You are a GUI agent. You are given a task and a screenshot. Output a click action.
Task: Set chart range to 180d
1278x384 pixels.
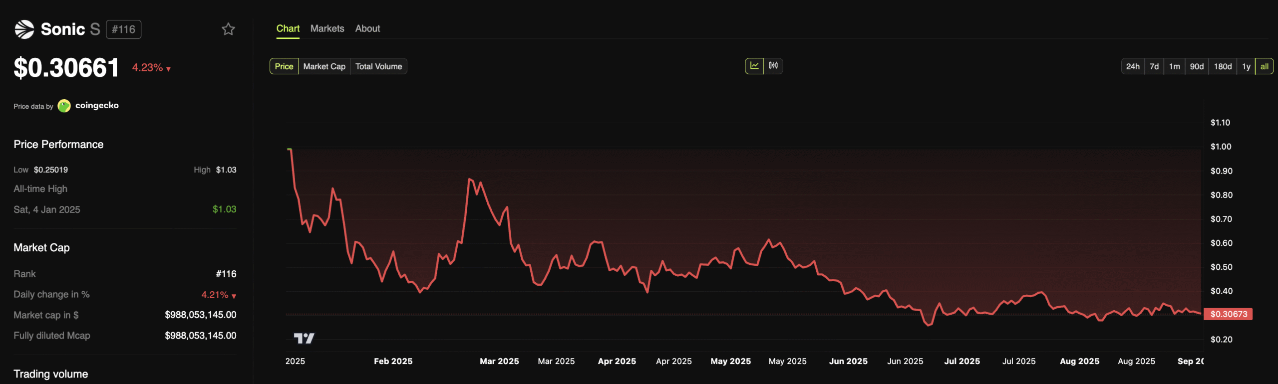coord(1222,66)
